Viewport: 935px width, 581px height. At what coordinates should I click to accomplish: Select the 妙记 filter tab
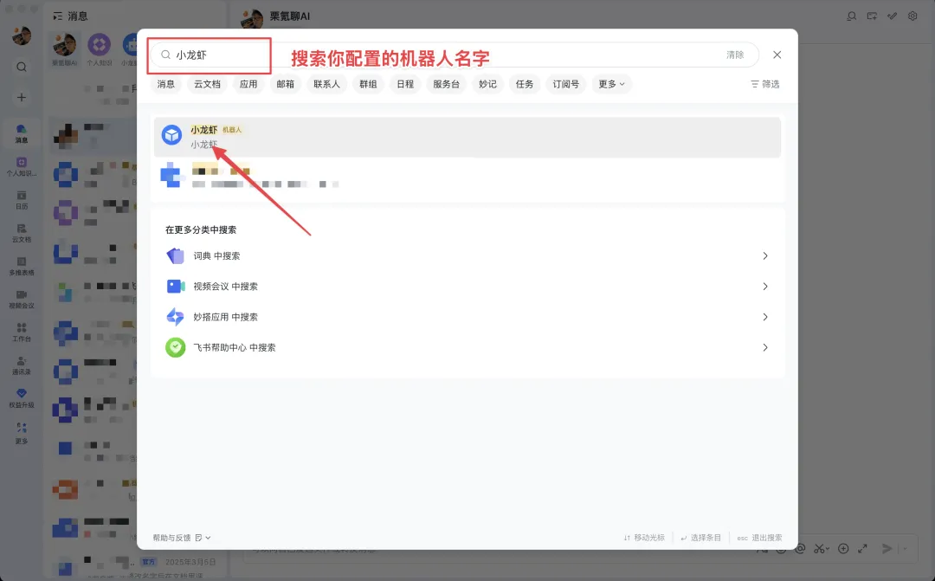pyautogui.click(x=487, y=84)
